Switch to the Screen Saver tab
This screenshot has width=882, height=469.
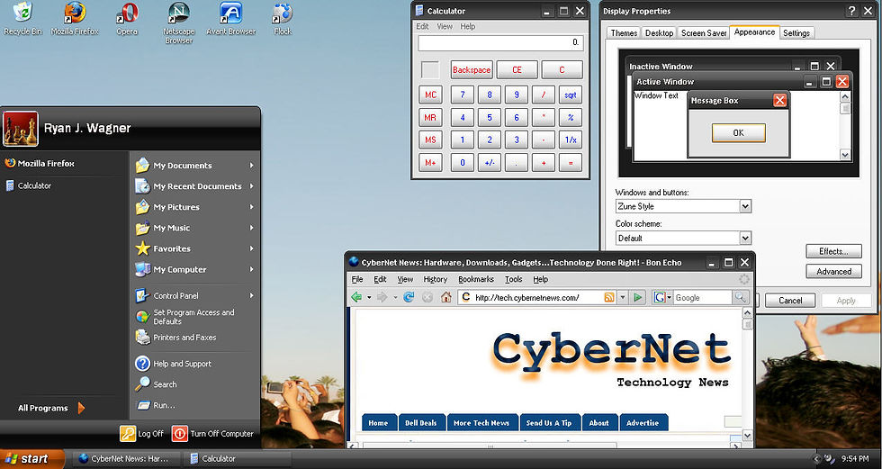[704, 33]
